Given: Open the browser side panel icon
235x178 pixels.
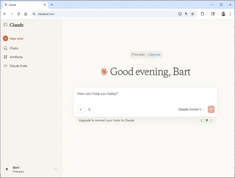Looking at the screenshot, I should (x=213, y=14).
